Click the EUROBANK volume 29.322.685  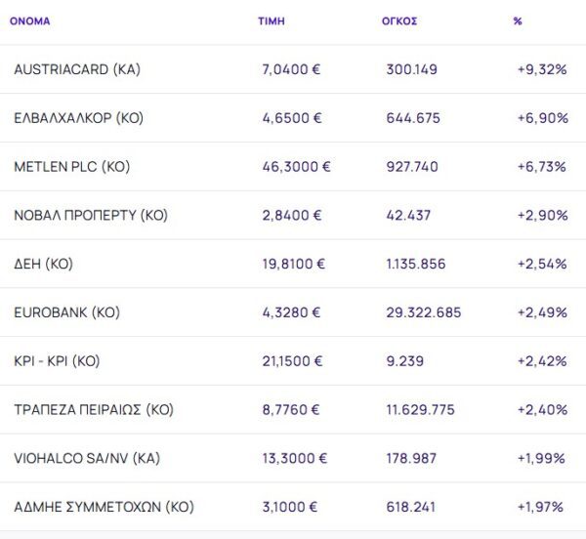click(x=424, y=312)
